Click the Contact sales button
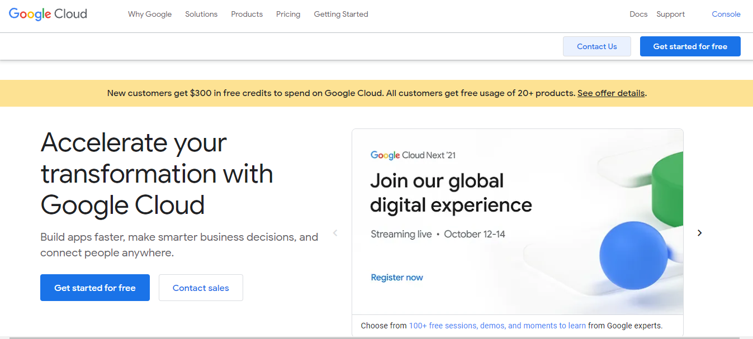The height and width of the screenshot is (339, 753). tap(201, 288)
